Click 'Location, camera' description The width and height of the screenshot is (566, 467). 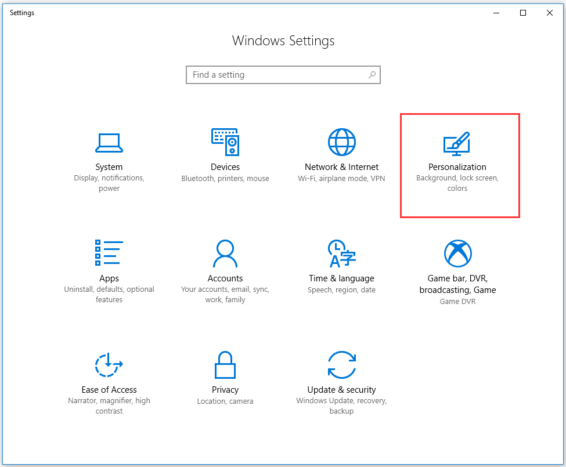[225, 401]
